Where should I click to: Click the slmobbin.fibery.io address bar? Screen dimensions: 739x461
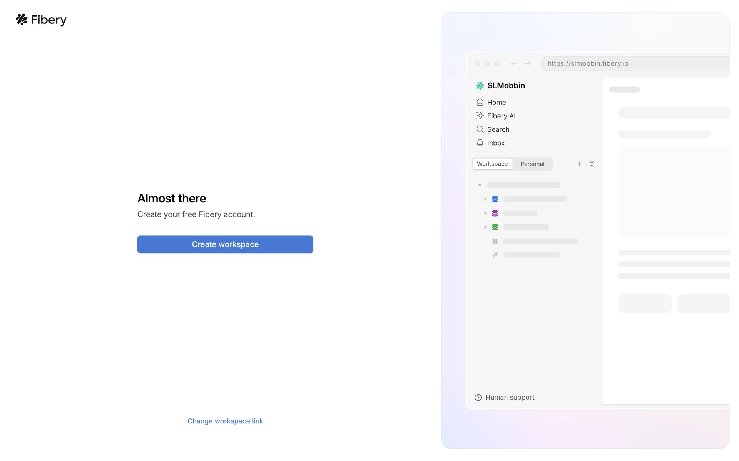coord(635,63)
